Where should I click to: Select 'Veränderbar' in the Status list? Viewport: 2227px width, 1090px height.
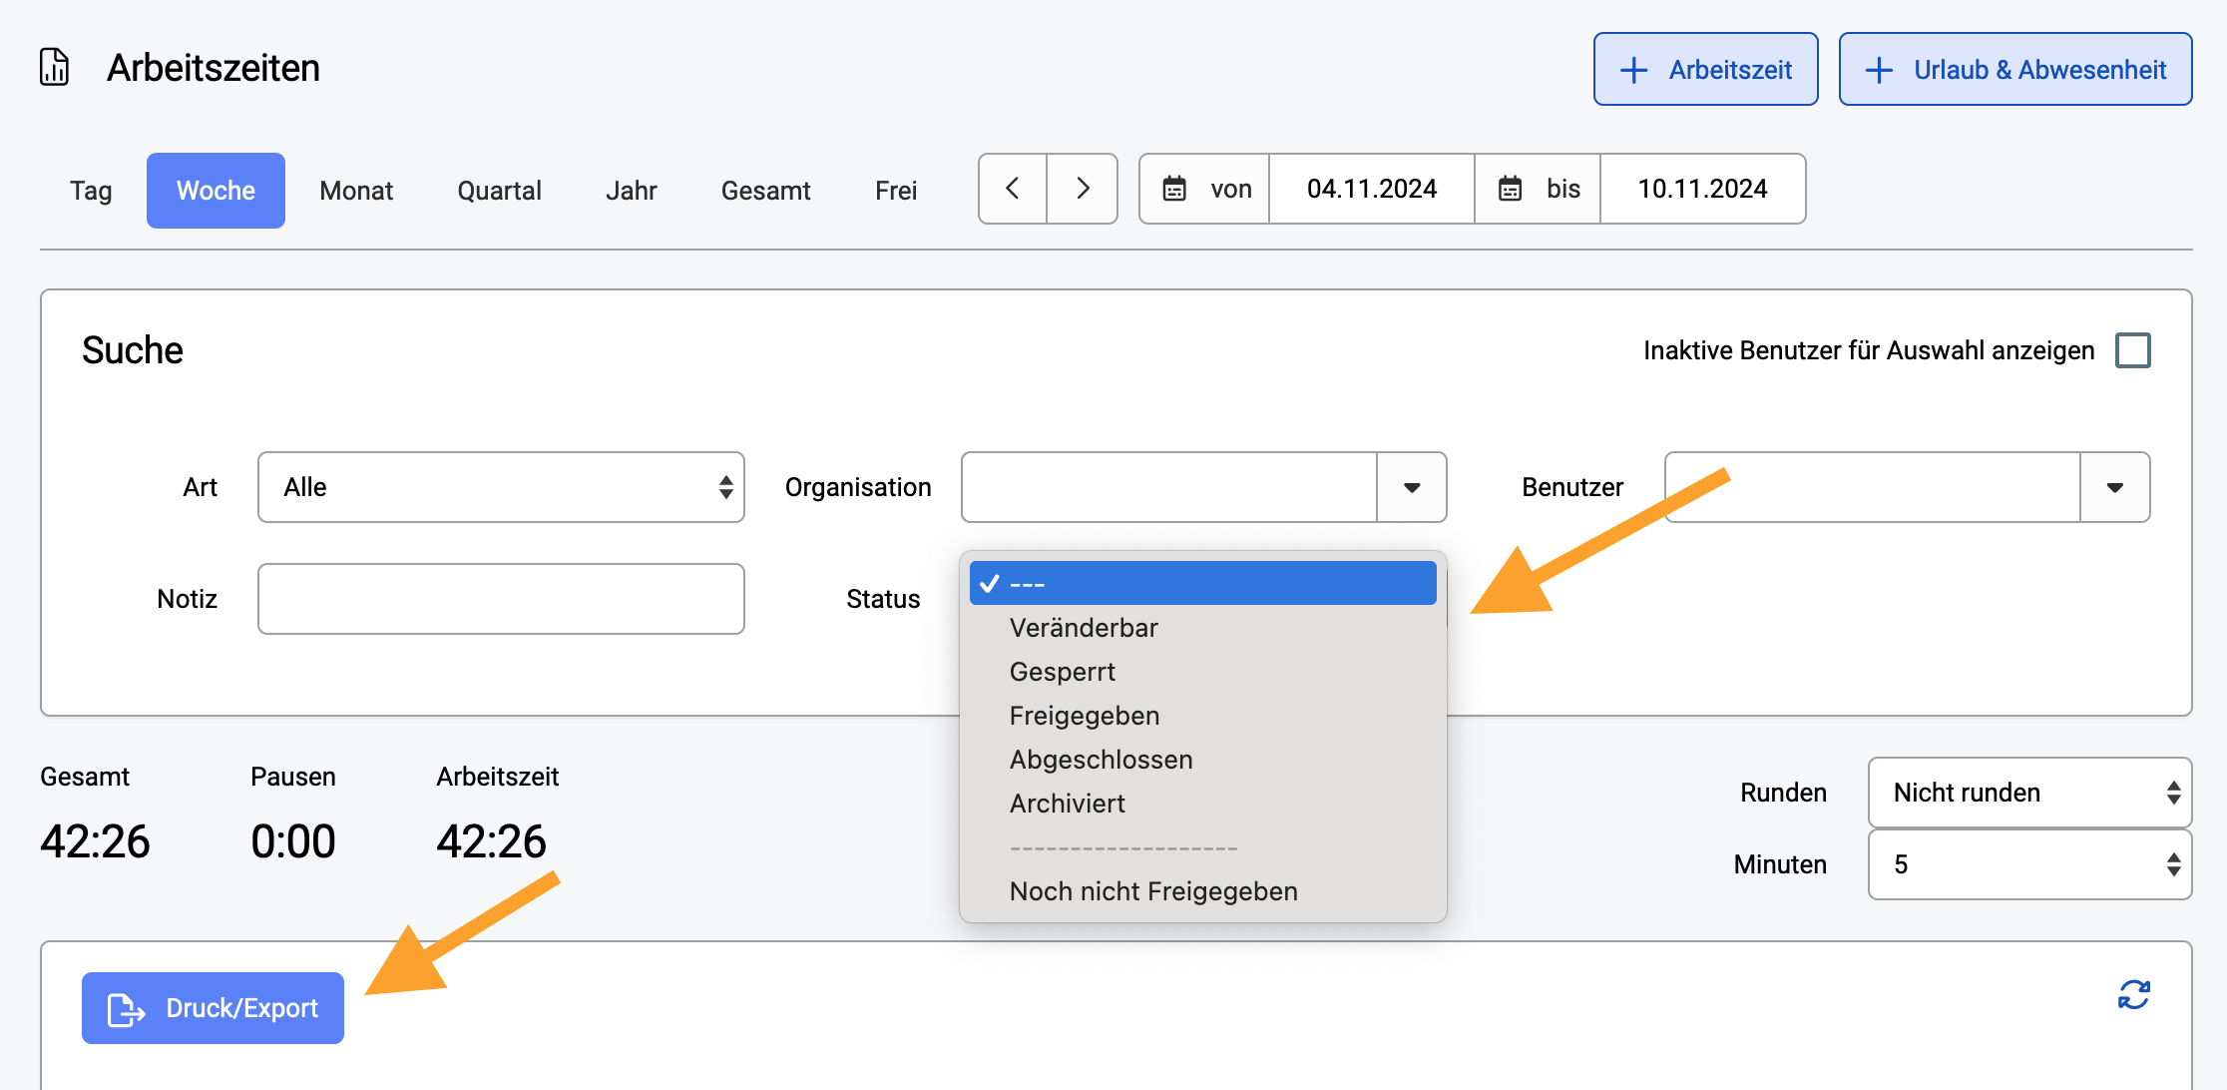[x=1203, y=628]
